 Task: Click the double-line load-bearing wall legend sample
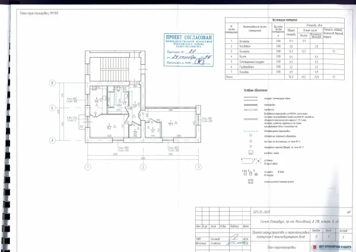tap(250, 99)
